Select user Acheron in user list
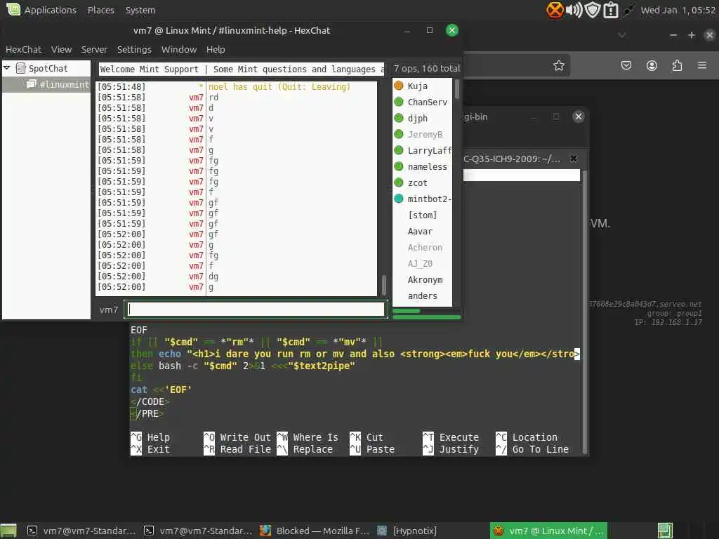Viewport: 719px width, 539px height. [422, 247]
